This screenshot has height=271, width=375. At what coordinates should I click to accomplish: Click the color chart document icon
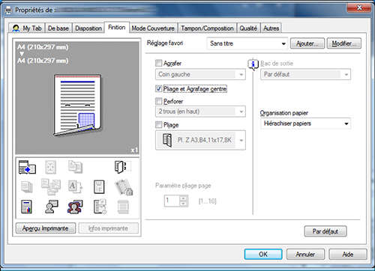26,207
